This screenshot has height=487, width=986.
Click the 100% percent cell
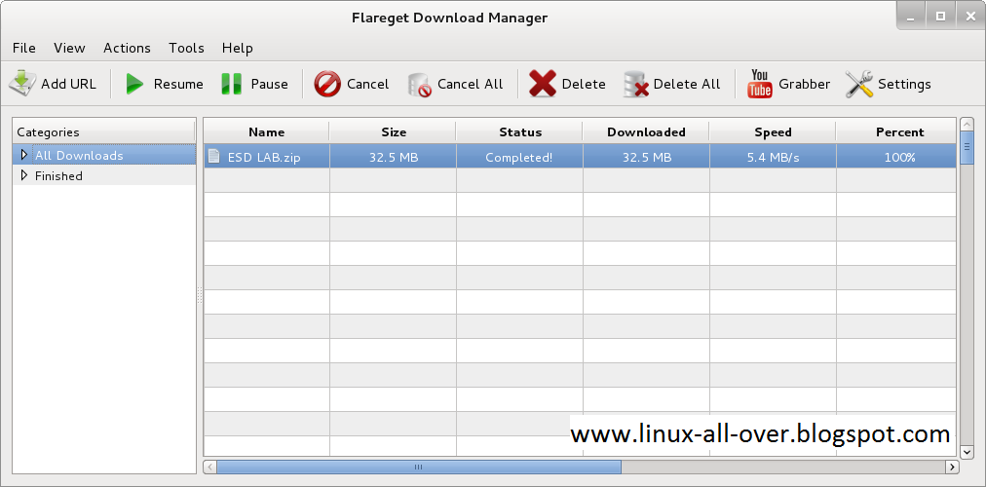coord(896,157)
